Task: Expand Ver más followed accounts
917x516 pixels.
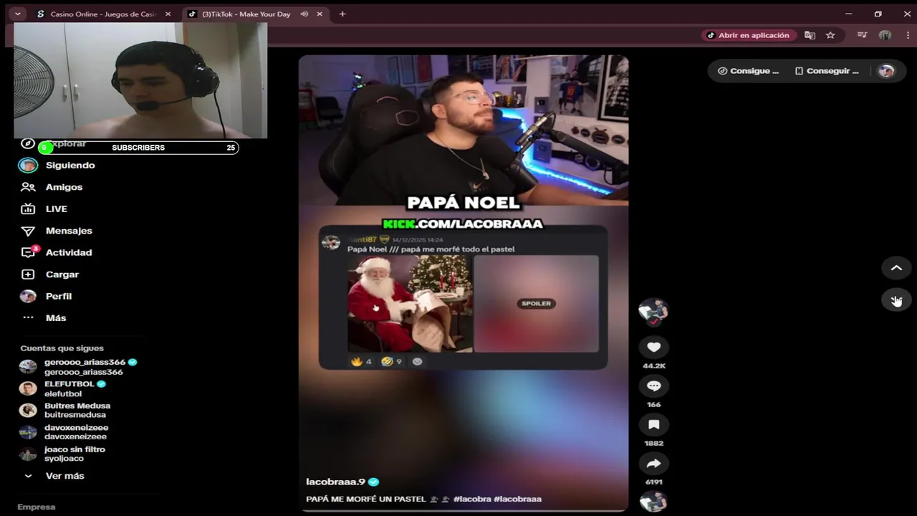Action: (64, 476)
